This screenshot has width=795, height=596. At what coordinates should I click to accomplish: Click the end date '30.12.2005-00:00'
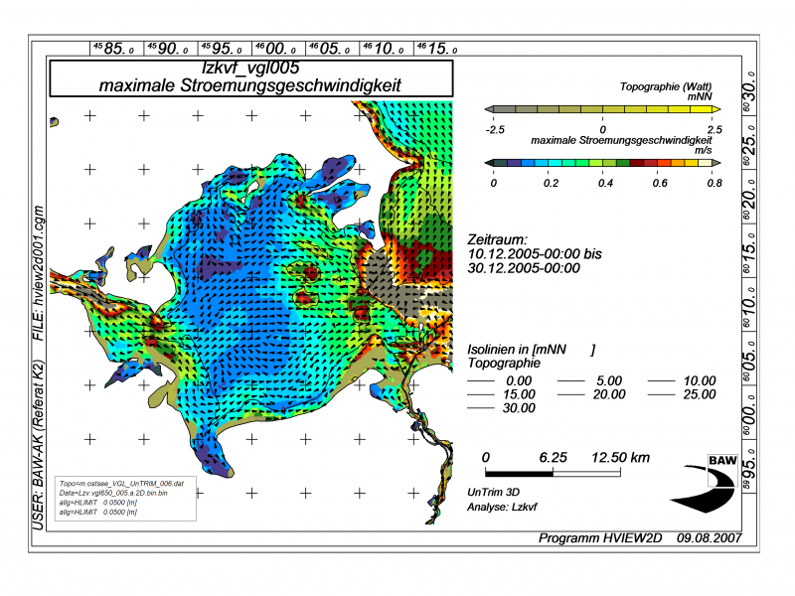click(524, 268)
